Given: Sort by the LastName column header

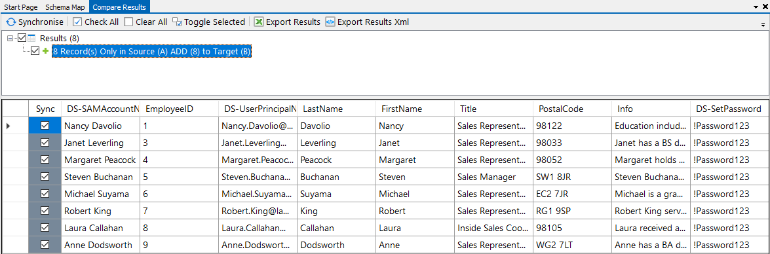Looking at the screenshot, I should pos(336,109).
